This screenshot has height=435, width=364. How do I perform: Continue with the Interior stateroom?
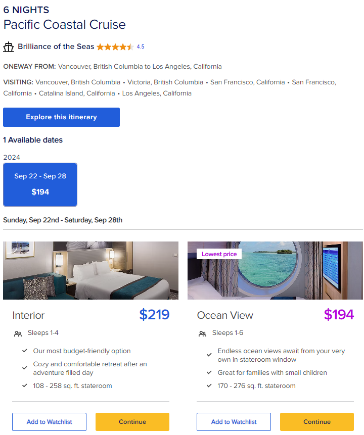pos(132,422)
